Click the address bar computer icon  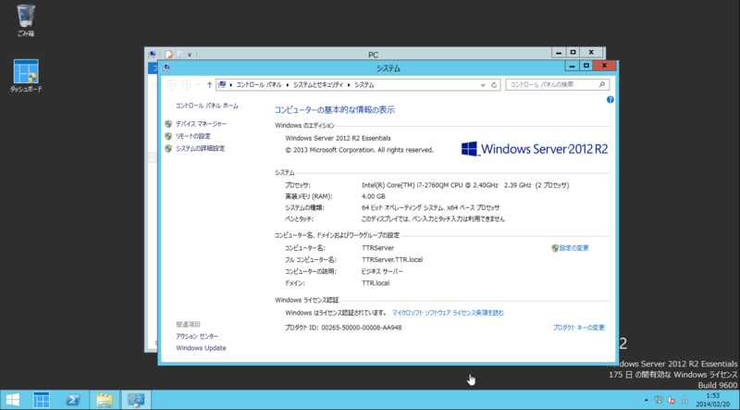coord(222,84)
